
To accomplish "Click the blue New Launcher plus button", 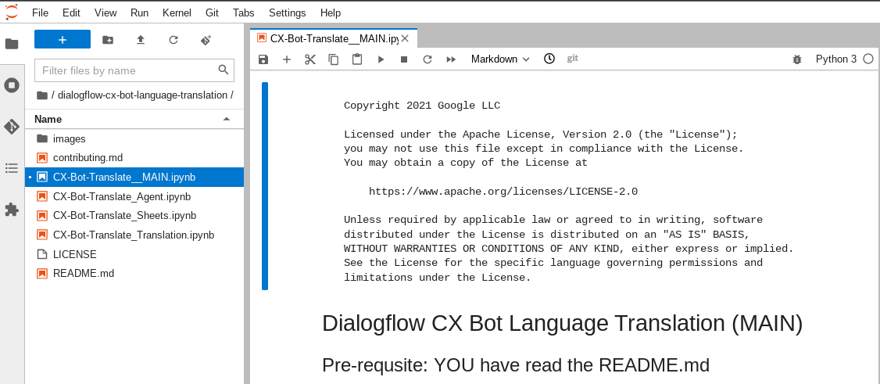I will click(x=63, y=39).
